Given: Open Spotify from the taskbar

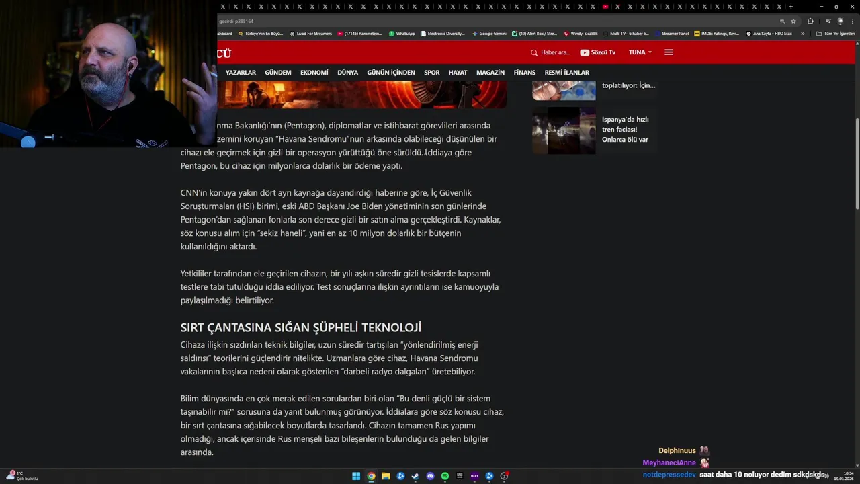Looking at the screenshot, I should tap(445, 476).
